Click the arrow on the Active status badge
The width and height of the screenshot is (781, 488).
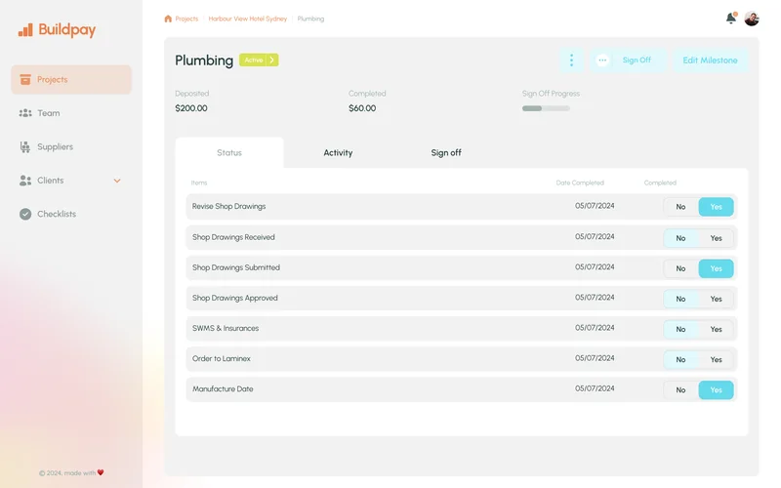[x=272, y=60]
